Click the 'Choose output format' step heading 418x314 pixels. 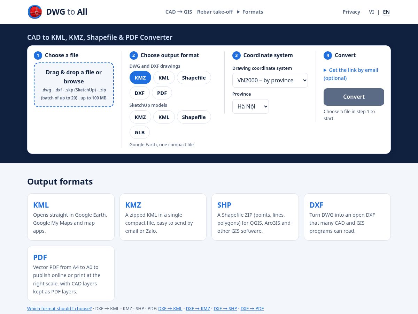pyautogui.click(x=170, y=55)
